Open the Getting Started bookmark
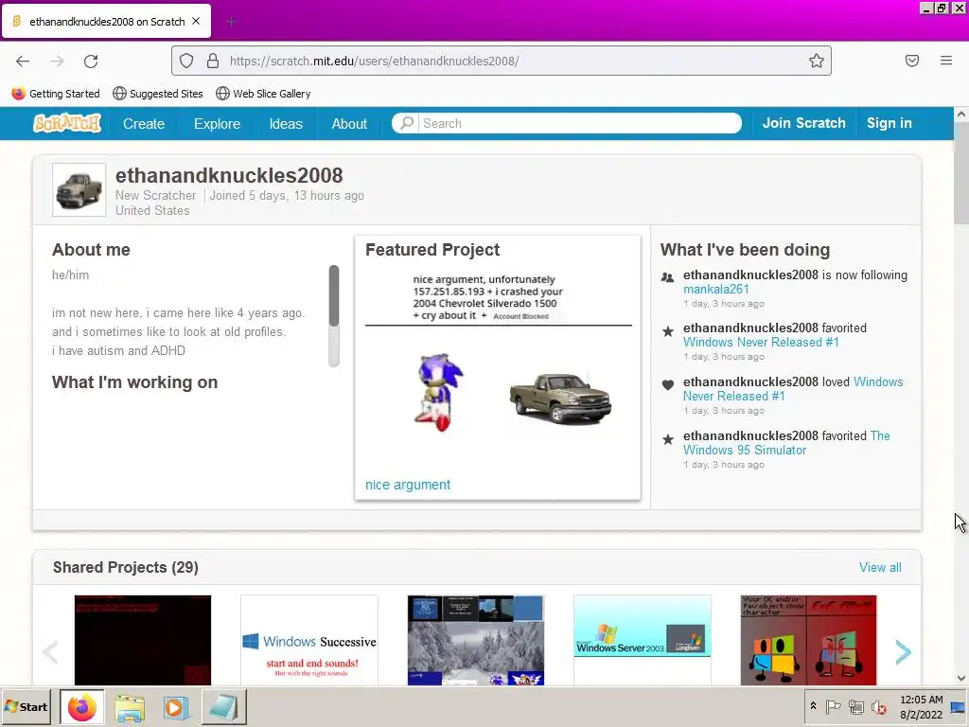Image resolution: width=969 pixels, height=727 pixels. pos(56,94)
